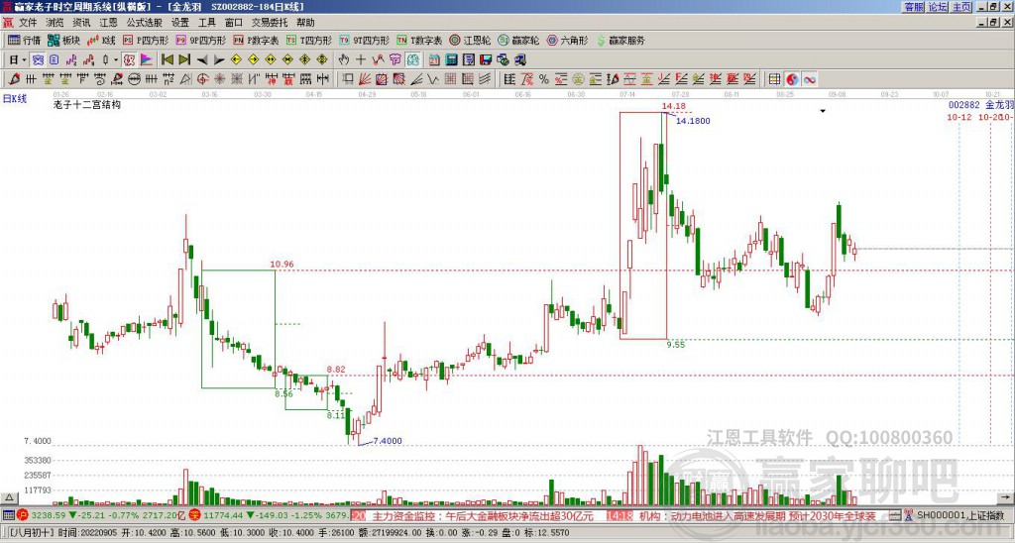Toggle the infinity loop icon

pos(809,79)
